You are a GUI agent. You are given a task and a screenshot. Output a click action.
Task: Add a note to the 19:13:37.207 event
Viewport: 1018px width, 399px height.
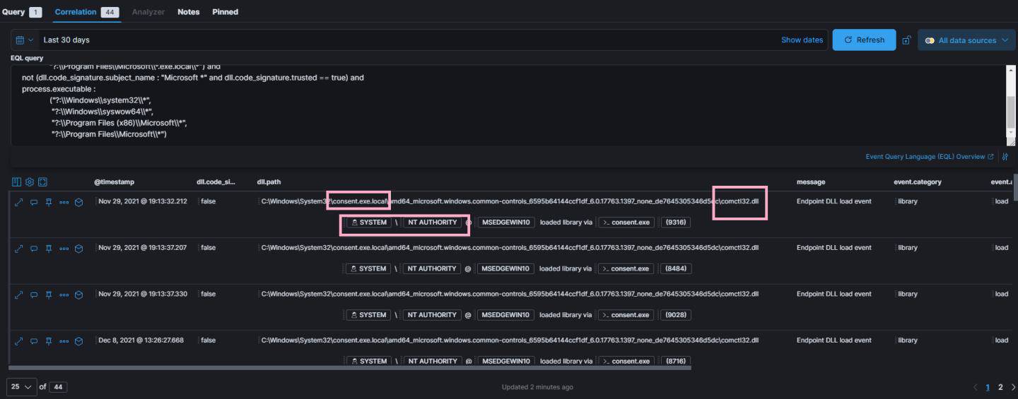[x=33, y=249]
